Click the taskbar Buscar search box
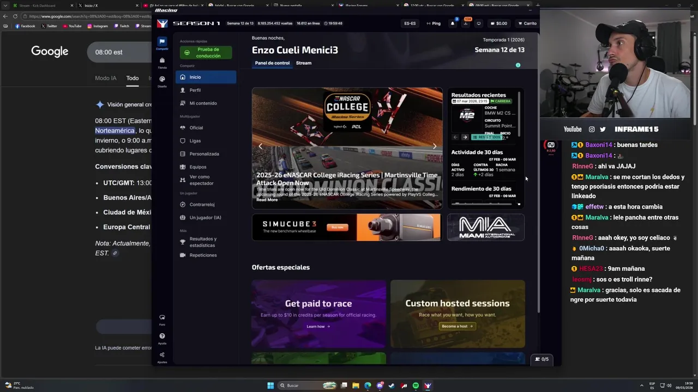 tap(308, 385)
